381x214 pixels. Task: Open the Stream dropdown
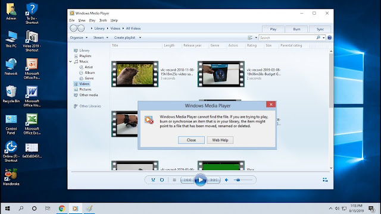click(x=101, y=37)
